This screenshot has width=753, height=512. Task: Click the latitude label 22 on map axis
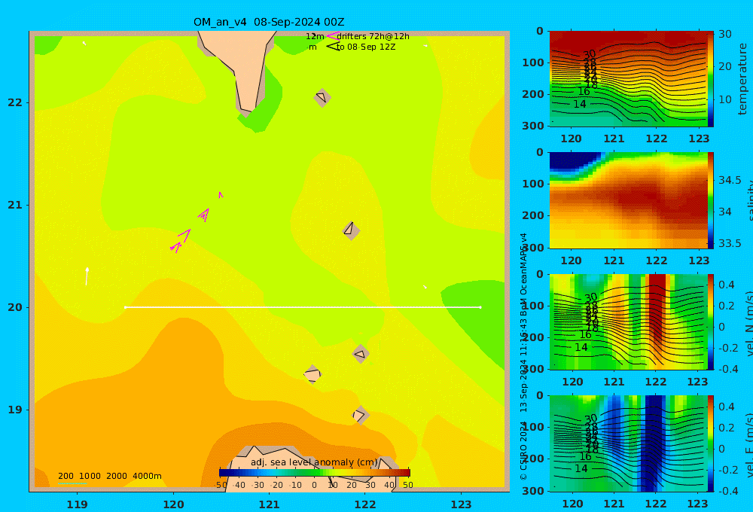15,102
